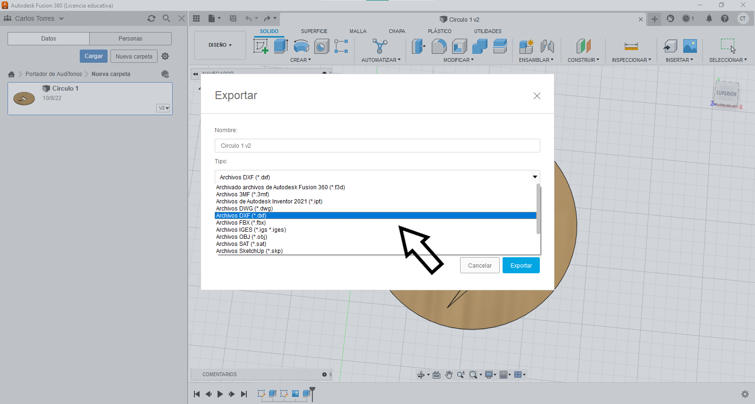Open timeline settings gear
The width and height of the screenshot is (755, 404).
(x=745, y=394)
